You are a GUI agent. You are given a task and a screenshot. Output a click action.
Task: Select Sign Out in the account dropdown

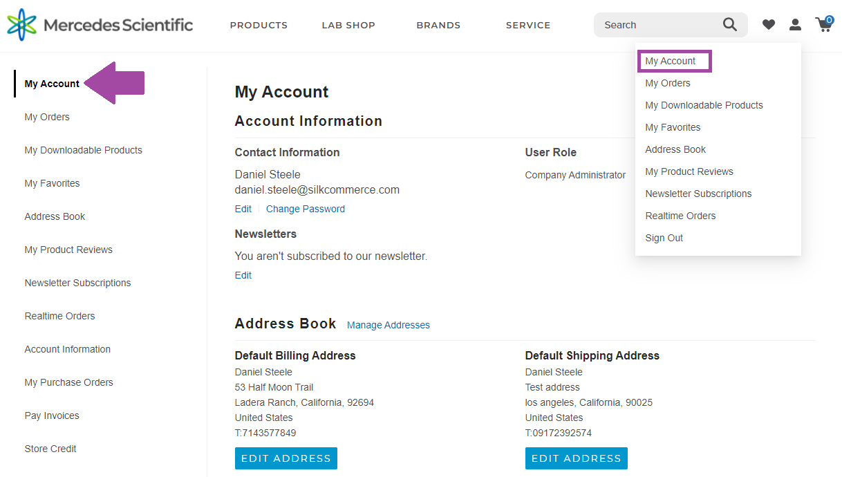tap(664, 238)
